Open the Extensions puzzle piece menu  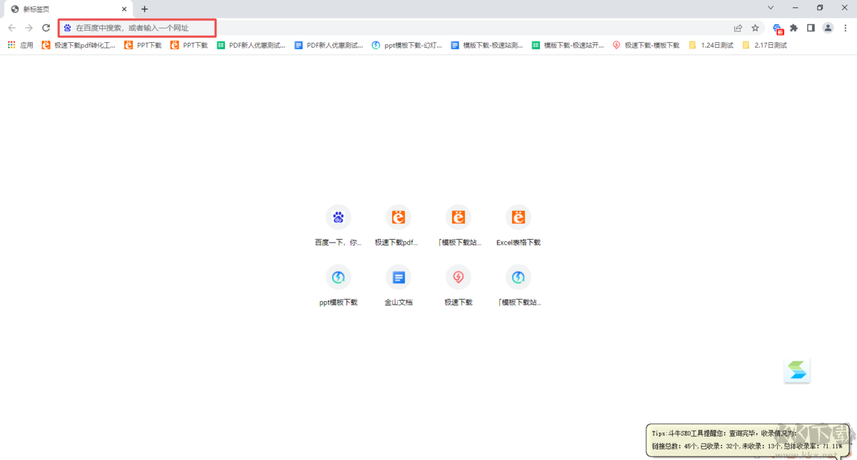tap(793, 28)
